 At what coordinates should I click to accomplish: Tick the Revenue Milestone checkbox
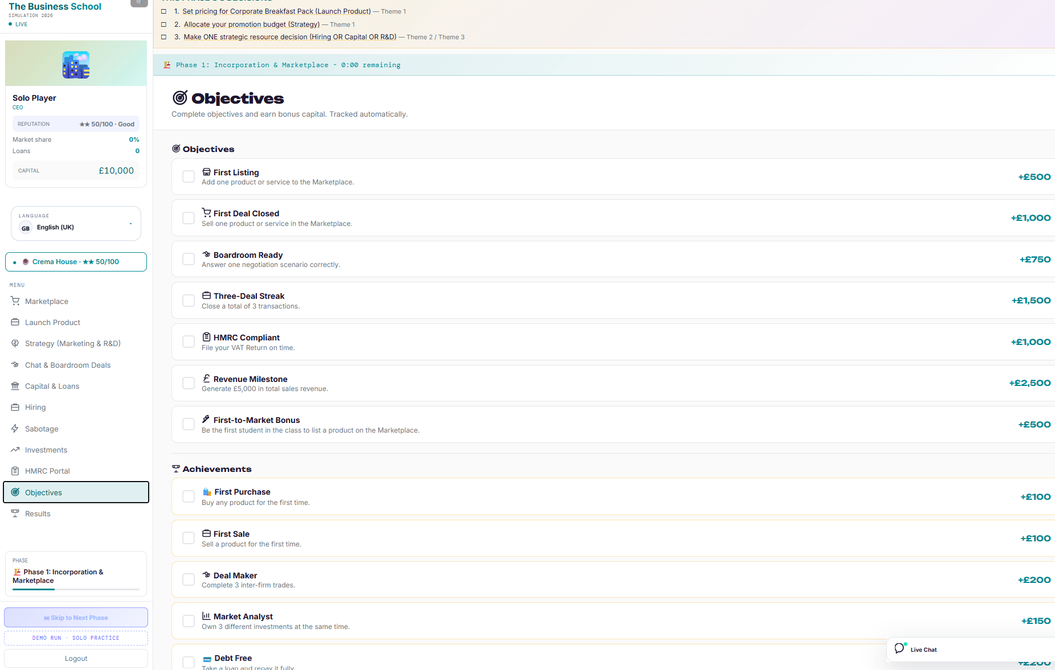pos(189,383)
